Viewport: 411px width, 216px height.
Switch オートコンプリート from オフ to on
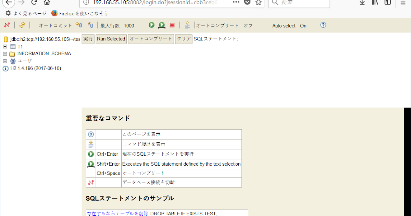[x=248, y=25]
